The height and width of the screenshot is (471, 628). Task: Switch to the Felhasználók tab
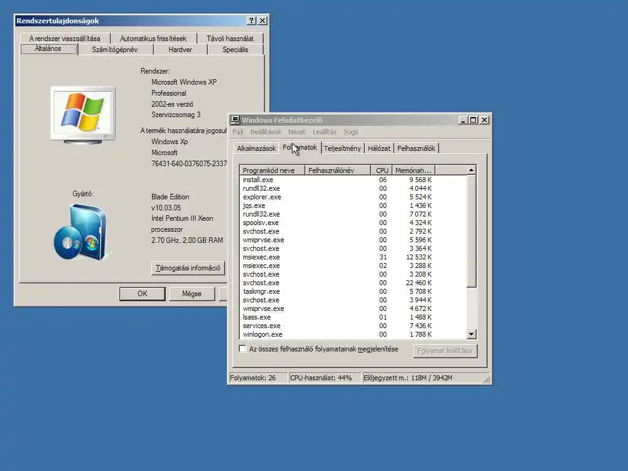[416, 148]
